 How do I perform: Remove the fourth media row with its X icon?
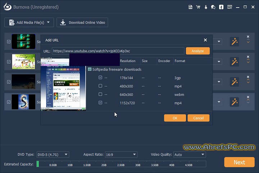(248, 97)
